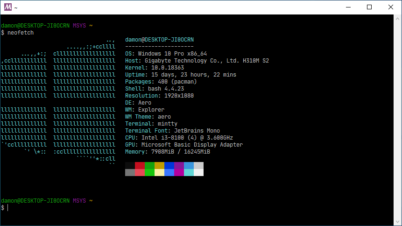The image size is (402, 226).
Task: Minimize the mintty terminal window
Action: [x=348, y=7]
